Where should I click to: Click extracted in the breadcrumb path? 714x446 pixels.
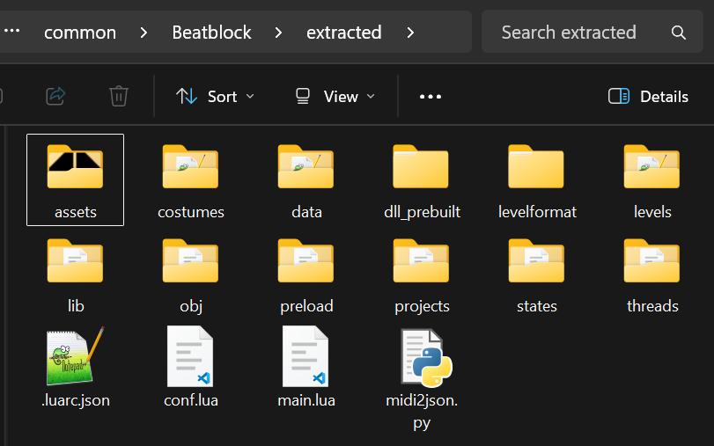(x=344, y=33)
